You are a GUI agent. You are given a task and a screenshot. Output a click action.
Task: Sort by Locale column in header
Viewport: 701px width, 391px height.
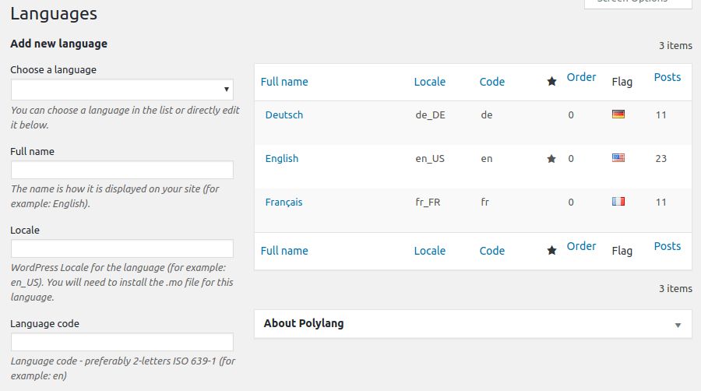[429, 82]
